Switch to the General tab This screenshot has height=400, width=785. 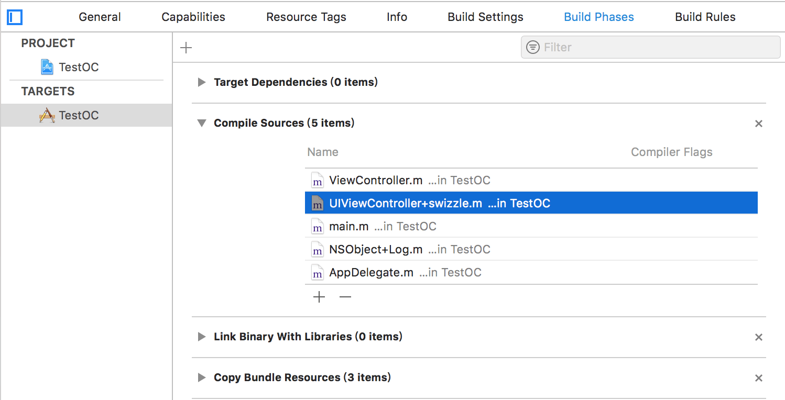click(100, 17)
